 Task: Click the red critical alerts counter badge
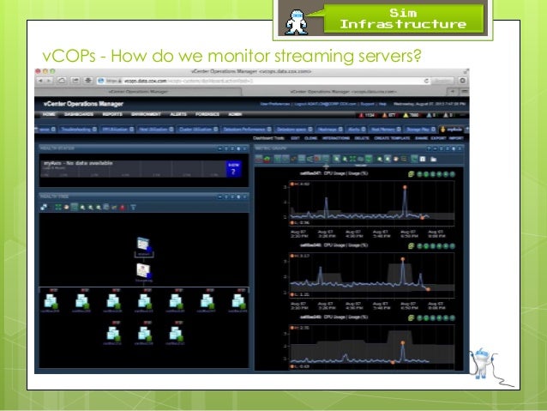[x=367, y=115]
